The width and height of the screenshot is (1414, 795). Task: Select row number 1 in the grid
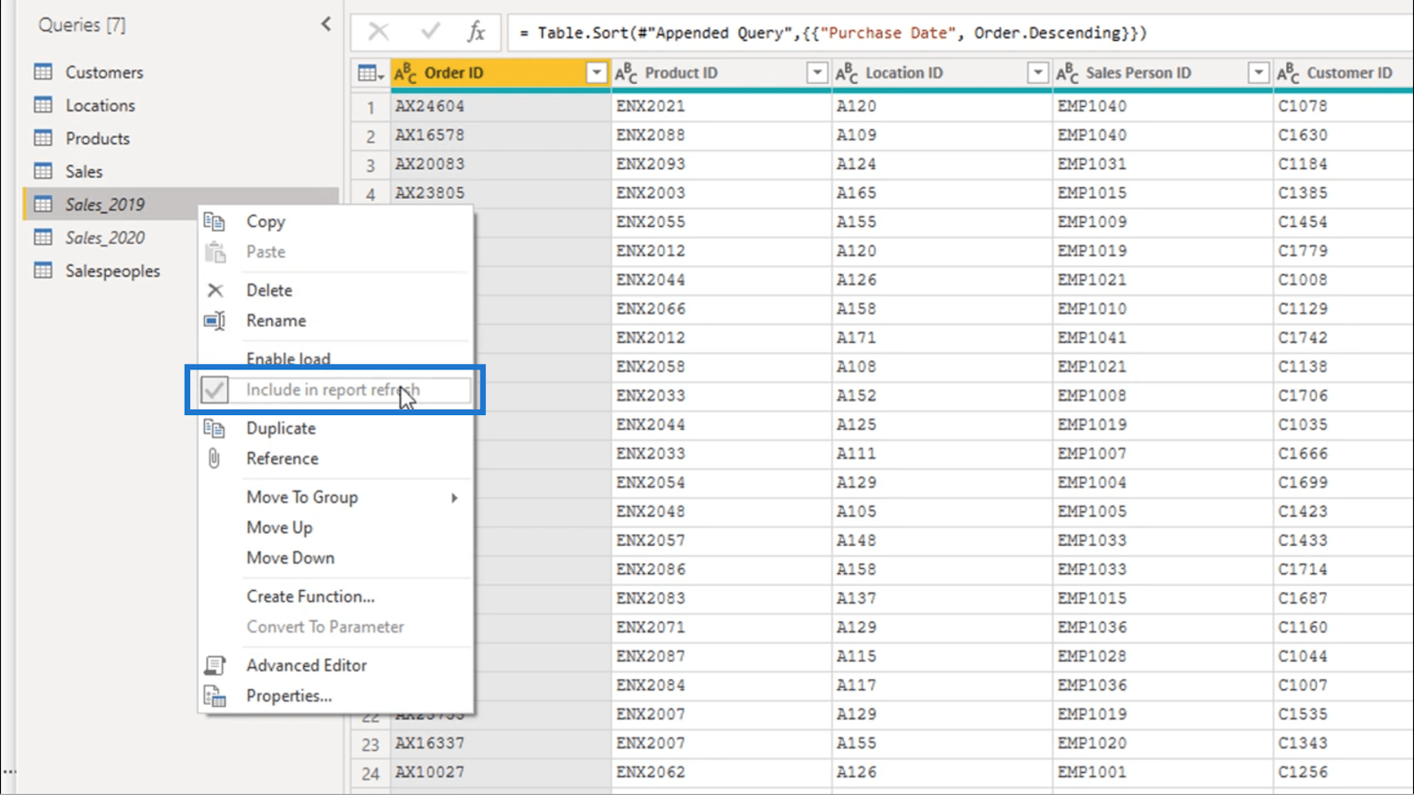coord(370,107)
